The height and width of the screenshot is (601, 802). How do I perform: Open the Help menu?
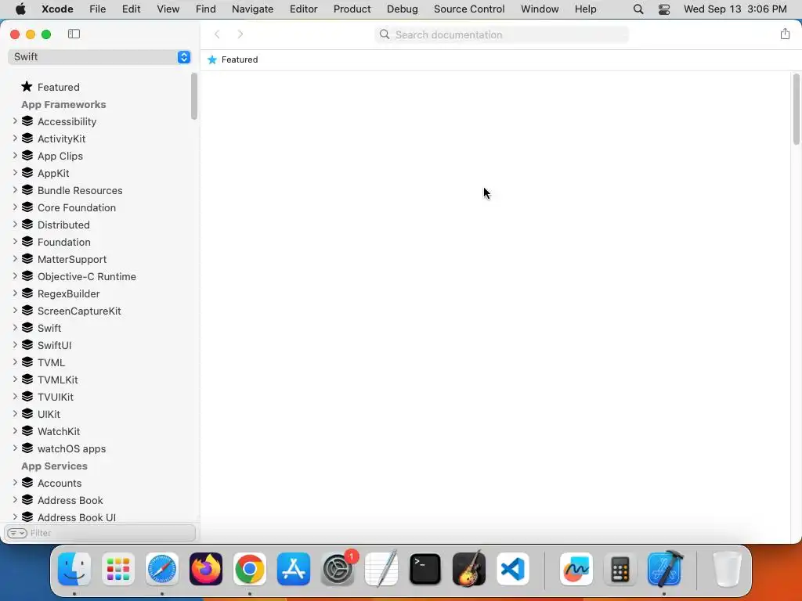point(585,9)
